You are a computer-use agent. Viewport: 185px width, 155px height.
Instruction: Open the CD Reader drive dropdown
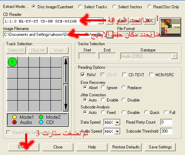(101, 21)
